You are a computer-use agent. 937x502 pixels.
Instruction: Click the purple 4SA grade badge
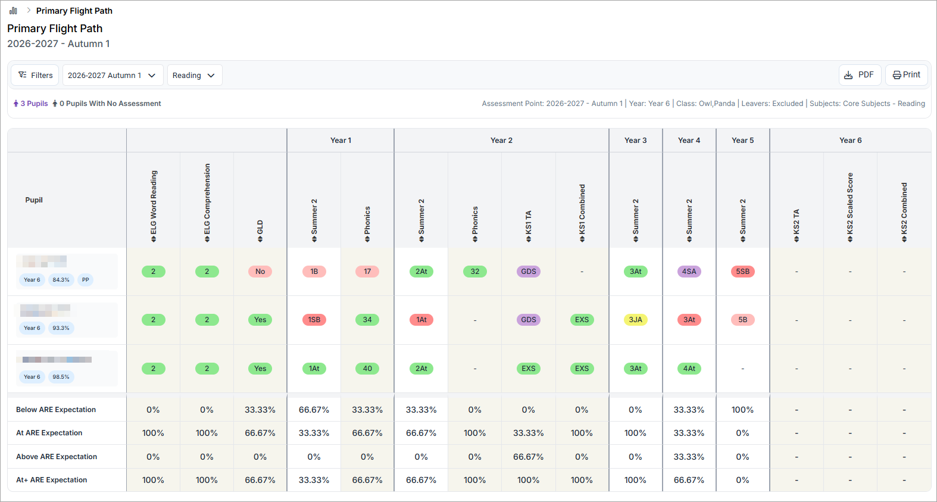pos(689,272)
